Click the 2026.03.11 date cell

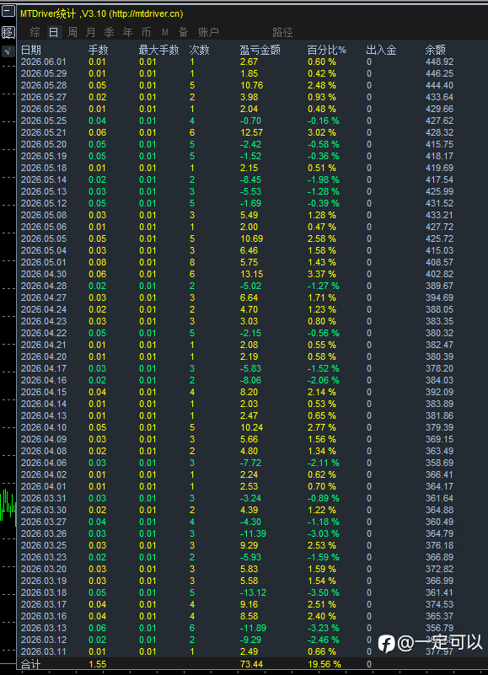[x=44, y=651]
